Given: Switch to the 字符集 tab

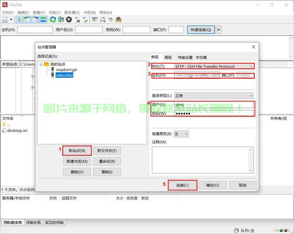Looking at the screenshot, I should point(201,58).
